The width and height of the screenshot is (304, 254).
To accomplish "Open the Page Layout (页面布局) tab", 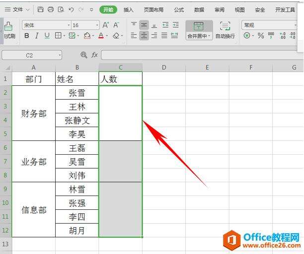I will pyautogui.click(x=153, y=10).
